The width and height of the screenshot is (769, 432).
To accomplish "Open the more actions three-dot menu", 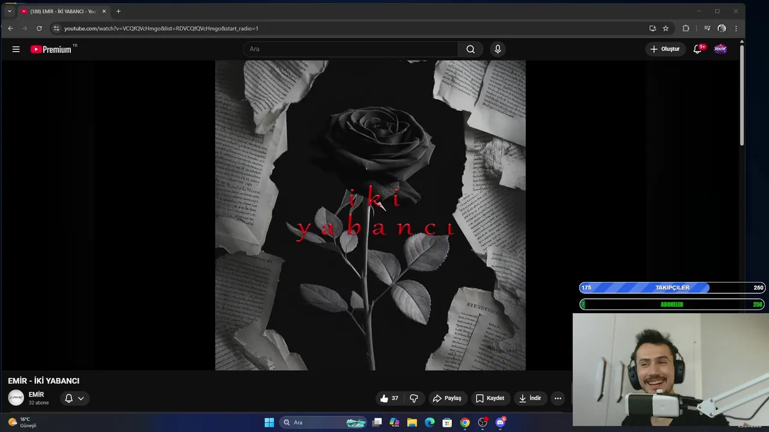I will pos(558,398).
